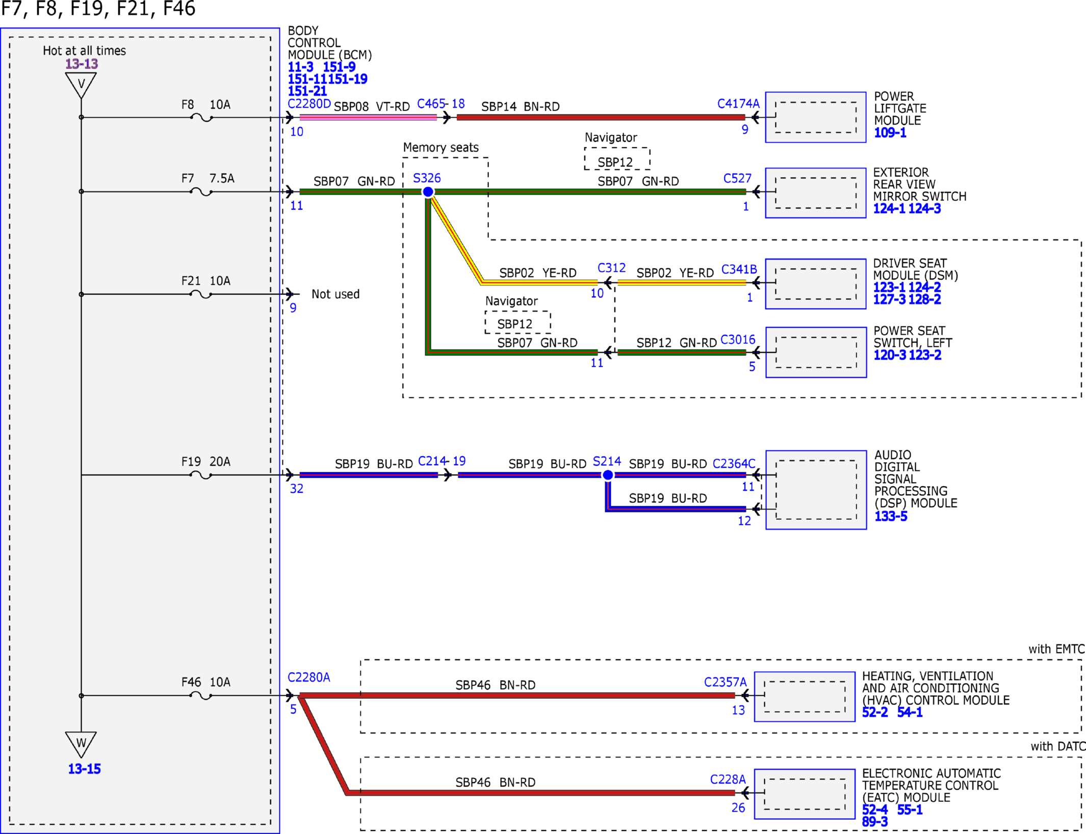1086x834 pixels.
Task: Click the Not used label
Action: point(335,294)
